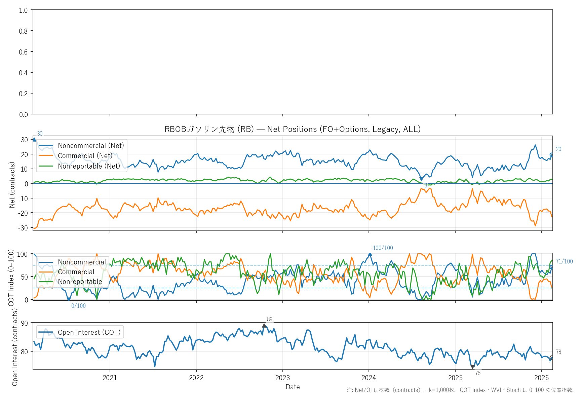Click the Date x-axis label
This screenshot has height=397, width=581.
pos(293,387)
